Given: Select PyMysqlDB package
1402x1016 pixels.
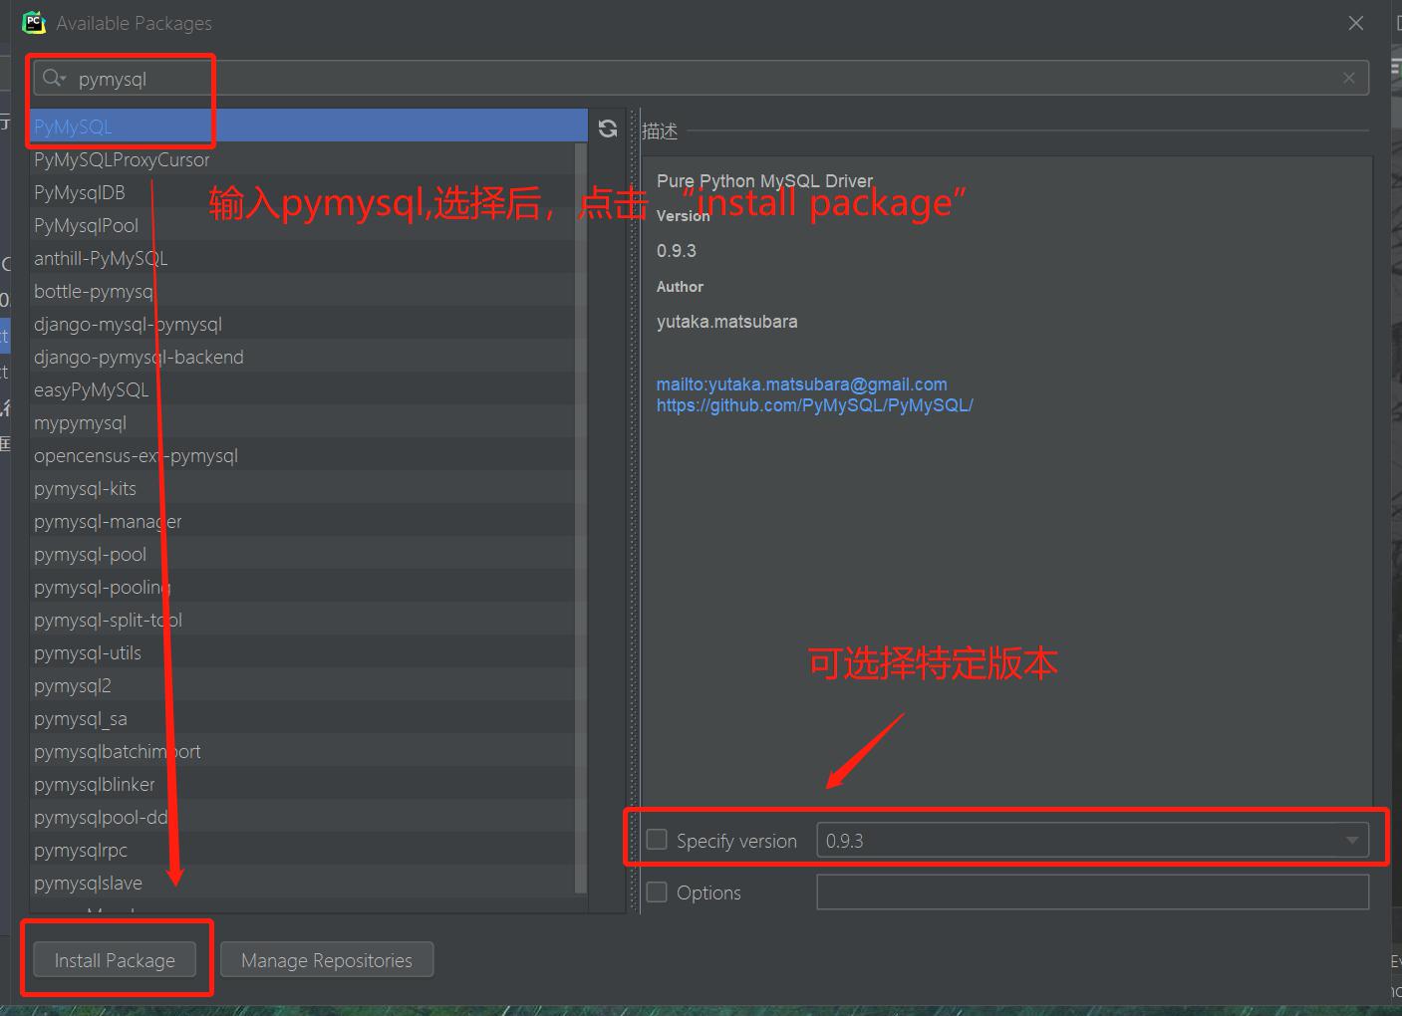Looking at the screenshot, I should (303, 192).
